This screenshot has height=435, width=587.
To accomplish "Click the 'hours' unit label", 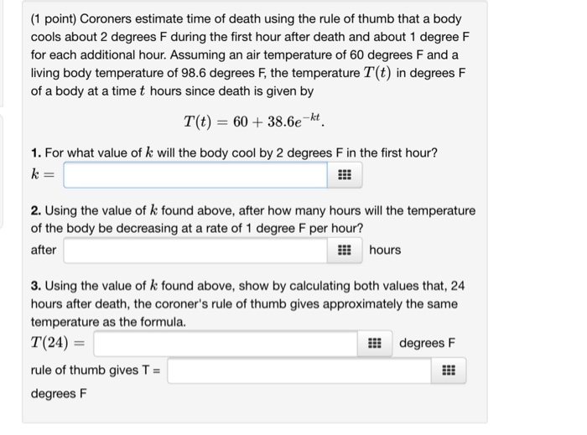I will coord(385,250).
